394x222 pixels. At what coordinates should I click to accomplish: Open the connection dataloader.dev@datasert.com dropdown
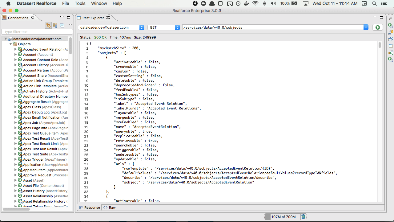pyautogui.click(x=111, y=27)
